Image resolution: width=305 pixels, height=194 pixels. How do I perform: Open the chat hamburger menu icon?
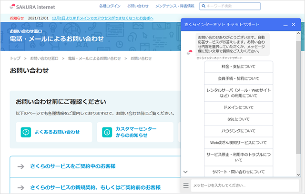click(186, 185)
